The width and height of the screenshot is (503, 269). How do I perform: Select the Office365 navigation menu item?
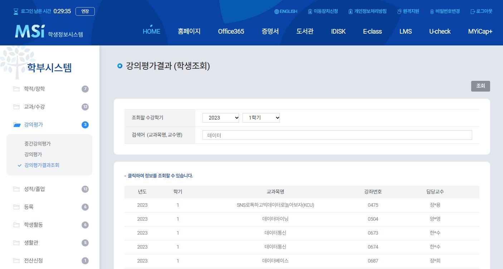pos(231,31)
